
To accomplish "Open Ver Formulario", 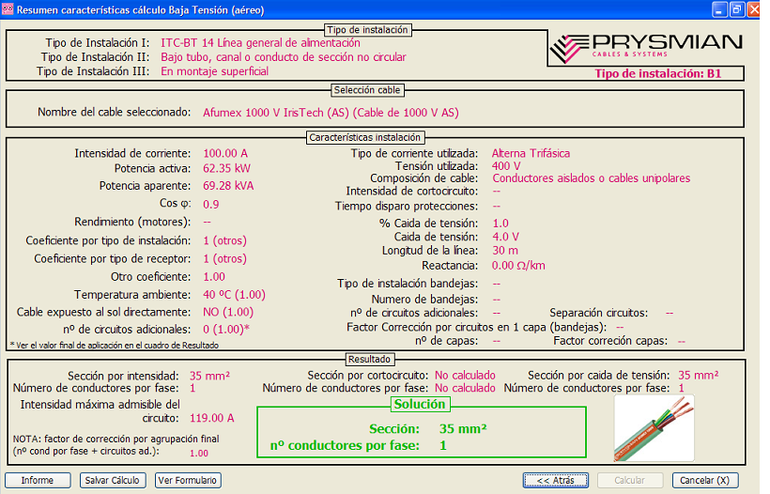I will (x=188, y=480).
